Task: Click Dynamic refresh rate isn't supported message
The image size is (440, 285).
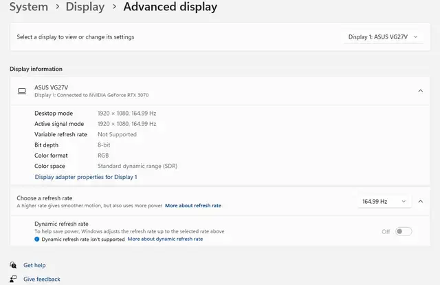Action: [x=83, y=239]
